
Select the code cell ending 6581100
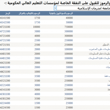tap(5, 94)
